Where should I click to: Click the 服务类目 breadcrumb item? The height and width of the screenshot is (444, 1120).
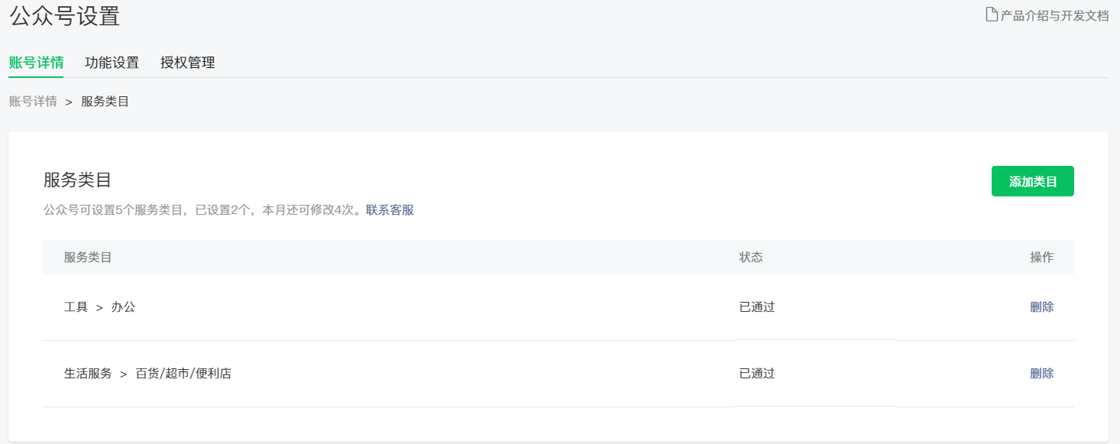coord(105,102)
